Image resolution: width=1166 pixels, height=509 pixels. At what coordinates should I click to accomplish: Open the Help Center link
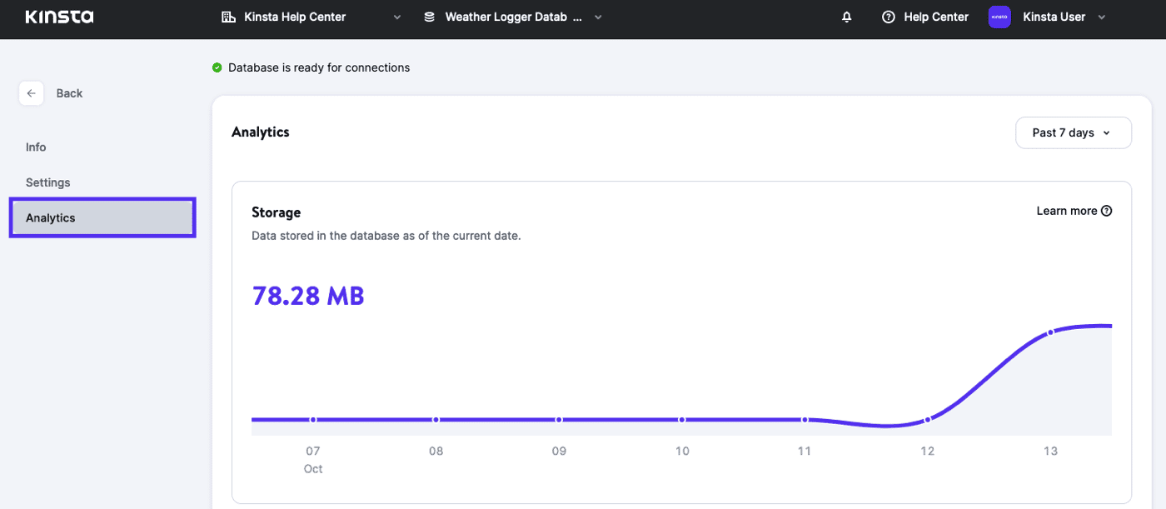pyautogui.click(x=936, y=17)
